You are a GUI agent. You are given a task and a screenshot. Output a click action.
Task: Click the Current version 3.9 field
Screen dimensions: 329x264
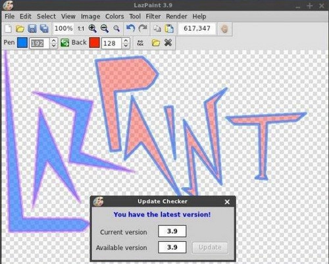point(172,231)
